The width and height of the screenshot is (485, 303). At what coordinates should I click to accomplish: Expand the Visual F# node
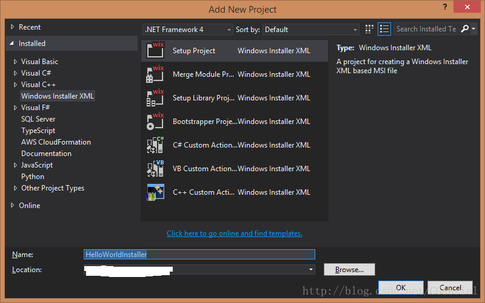coord(16,108)
